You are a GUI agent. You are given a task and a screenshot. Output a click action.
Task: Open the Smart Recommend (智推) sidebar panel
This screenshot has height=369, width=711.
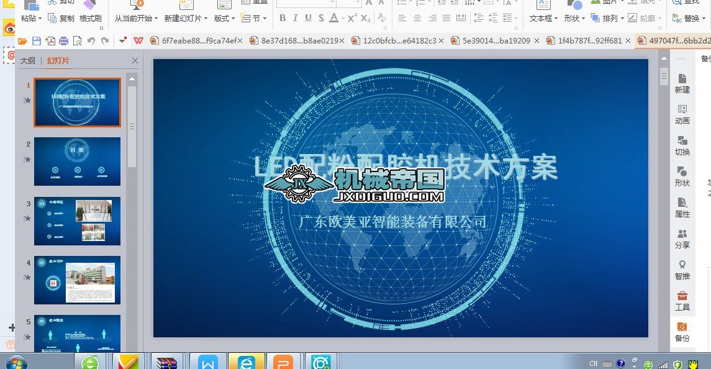tap(682, 270)
